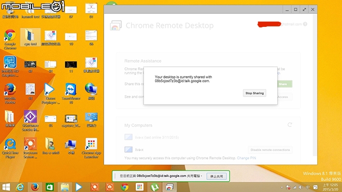The height and width of the screenshot is (192, 342).
Task: Open the Windows Start button
Action: (x=6, y=187)
